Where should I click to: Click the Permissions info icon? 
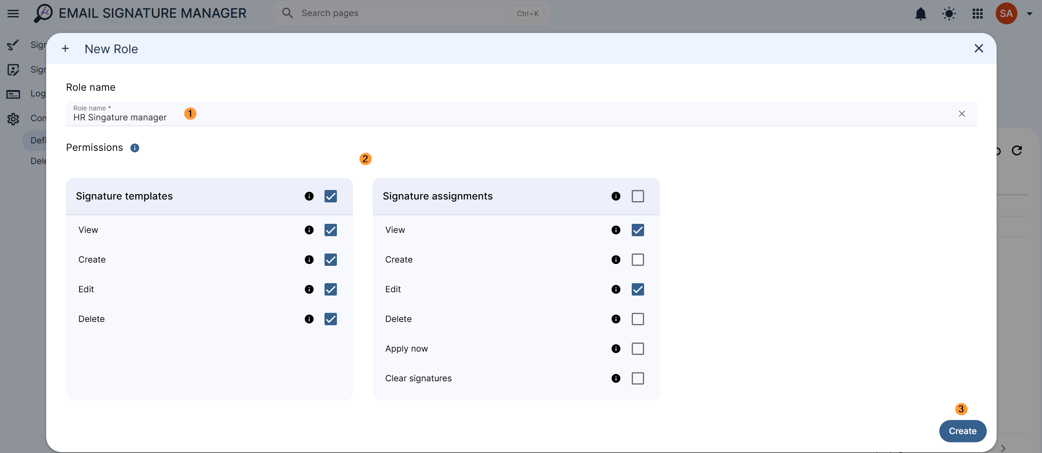click(134, 148)
